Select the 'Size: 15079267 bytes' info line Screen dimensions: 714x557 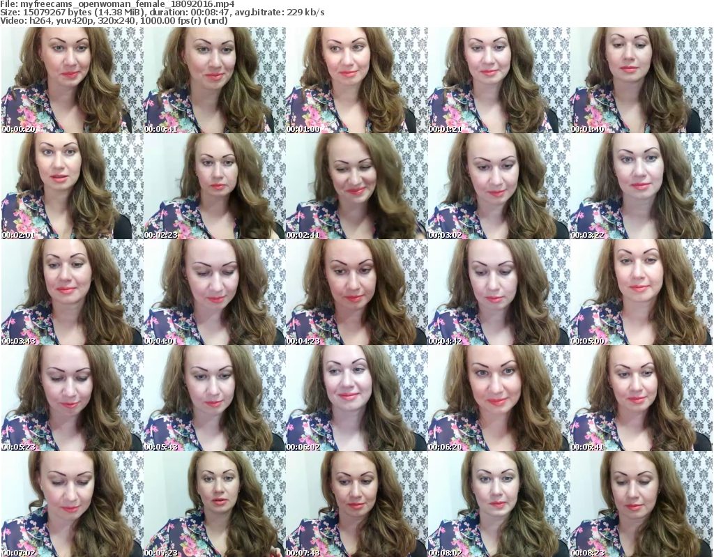pos(162,13)
